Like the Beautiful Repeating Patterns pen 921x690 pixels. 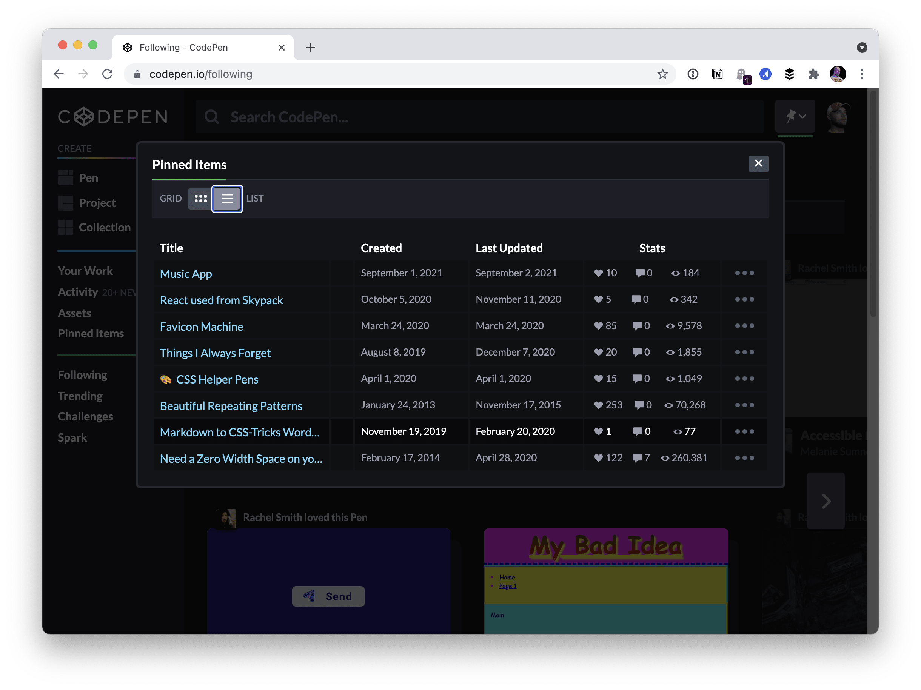click(598, 405)
